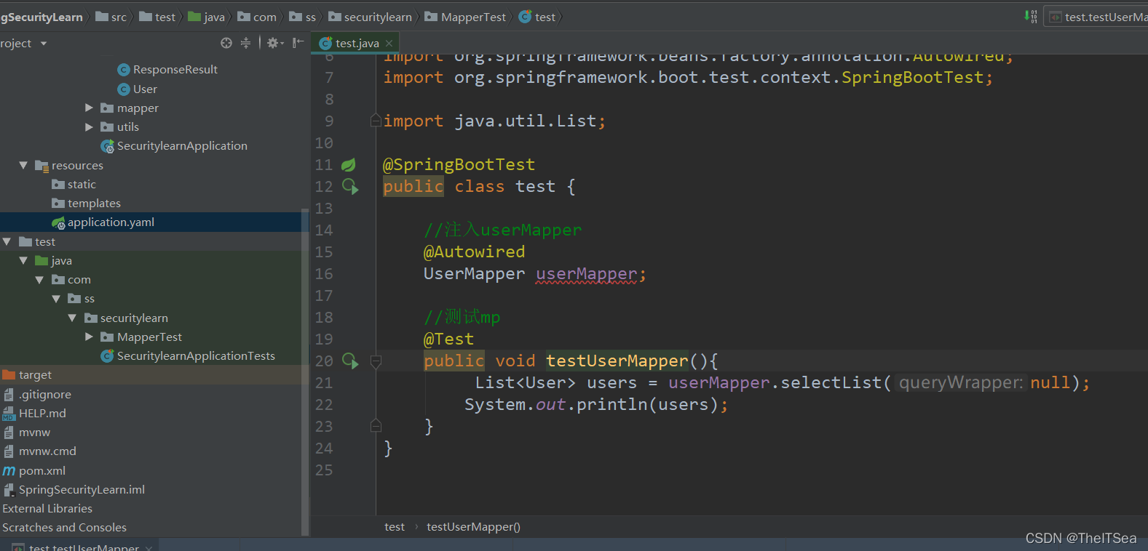Run testUserMapper from line 20 gutter
This screenshot has height=551, width=1148.
pyautogui.click(x=350, y=361)
